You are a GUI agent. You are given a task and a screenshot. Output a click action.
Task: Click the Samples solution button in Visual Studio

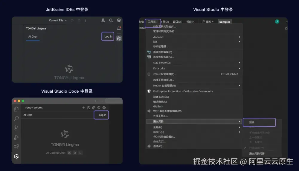coord(225,22)
